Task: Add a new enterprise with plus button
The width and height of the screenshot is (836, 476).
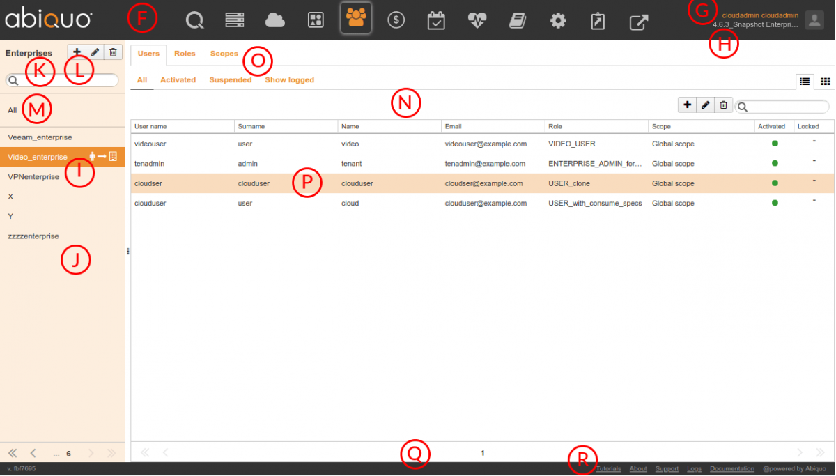Action: [x=77, y=52]
